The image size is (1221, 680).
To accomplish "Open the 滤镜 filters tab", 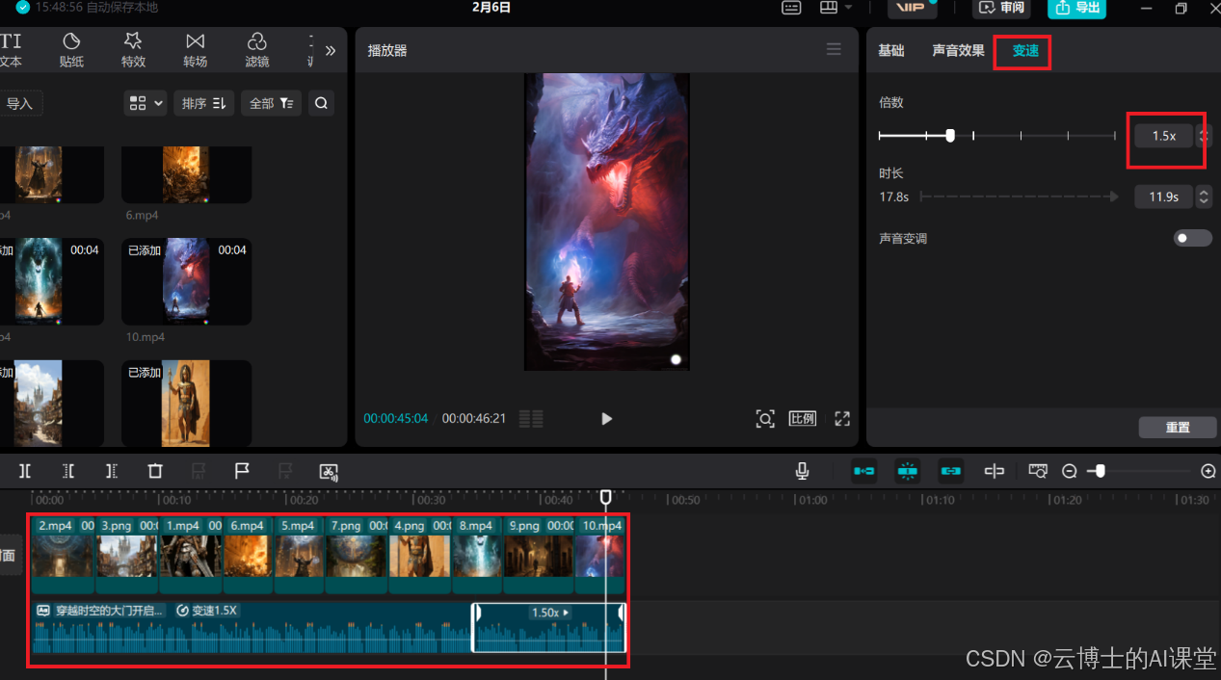I will pos(257,50).
